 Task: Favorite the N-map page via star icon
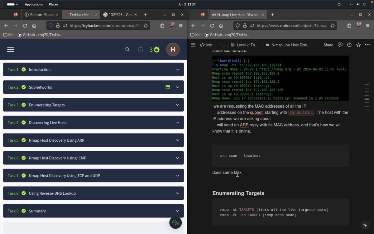point(358,45)
